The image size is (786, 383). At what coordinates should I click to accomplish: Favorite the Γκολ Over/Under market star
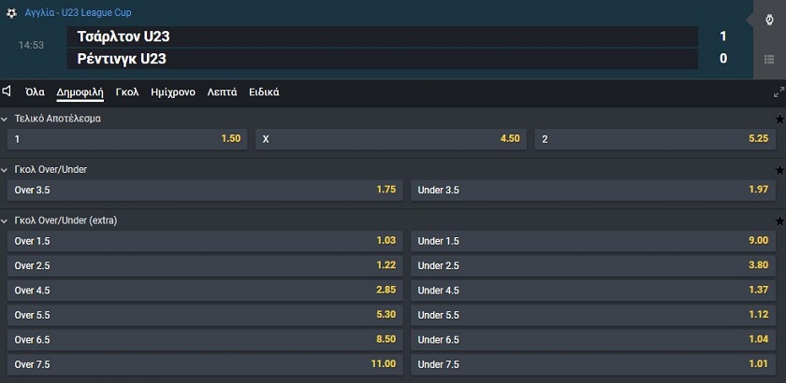coord(779,170)
